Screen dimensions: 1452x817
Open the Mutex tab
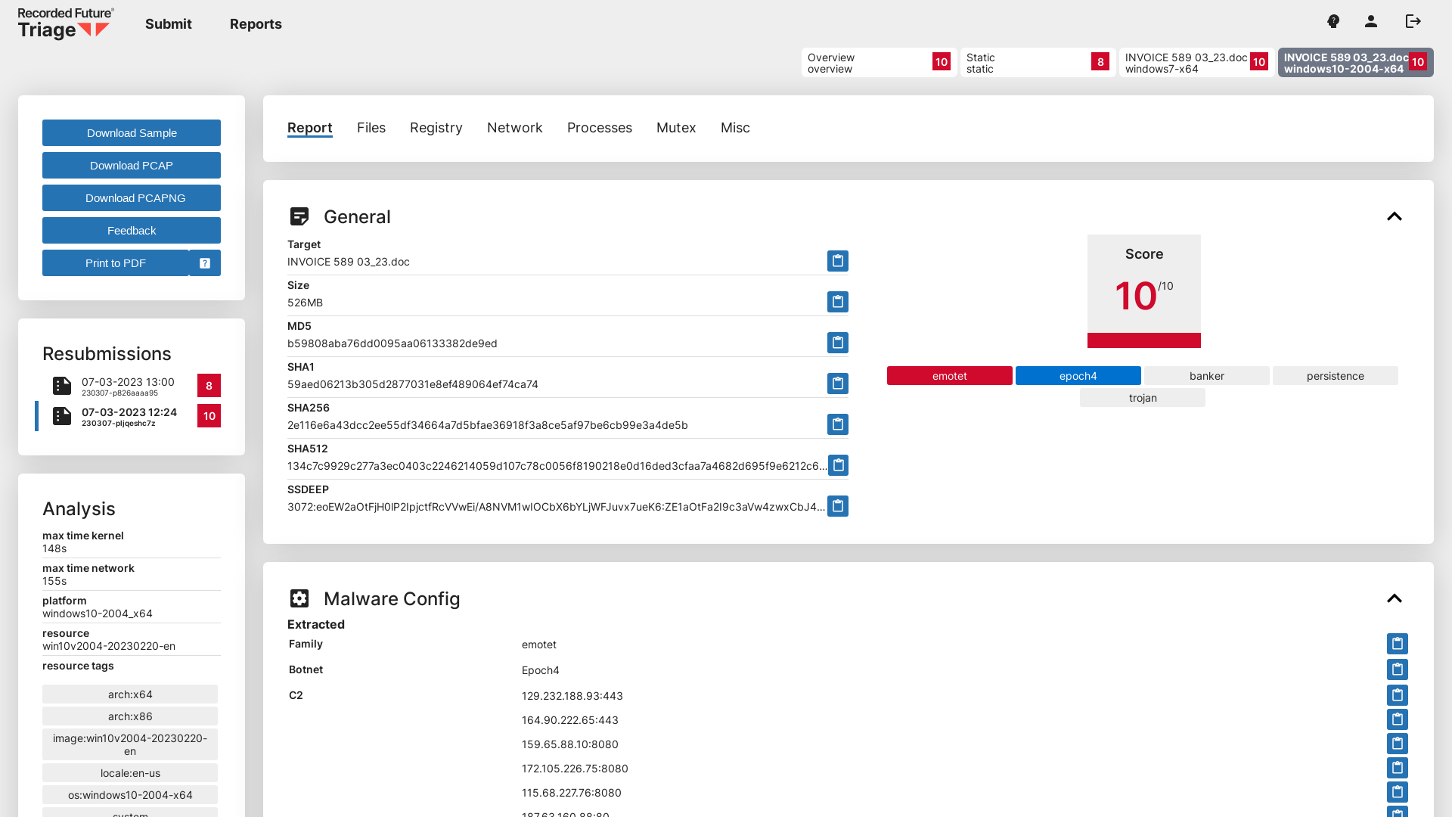(676, 128)
